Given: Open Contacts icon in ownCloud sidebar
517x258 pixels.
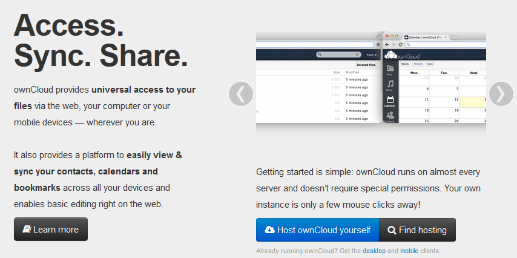Looking at the screenshot, I should [x=390, y=117].
